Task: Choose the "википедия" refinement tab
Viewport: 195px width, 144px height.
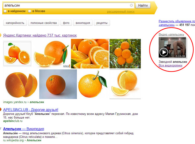Action: coord(84,23)
